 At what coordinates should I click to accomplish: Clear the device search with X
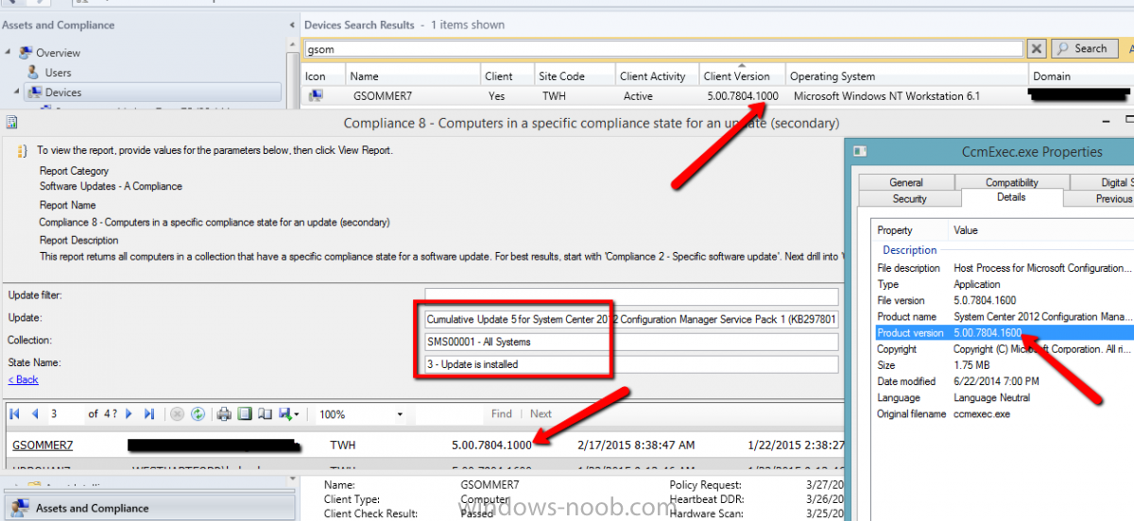(x=1037, y=49)
